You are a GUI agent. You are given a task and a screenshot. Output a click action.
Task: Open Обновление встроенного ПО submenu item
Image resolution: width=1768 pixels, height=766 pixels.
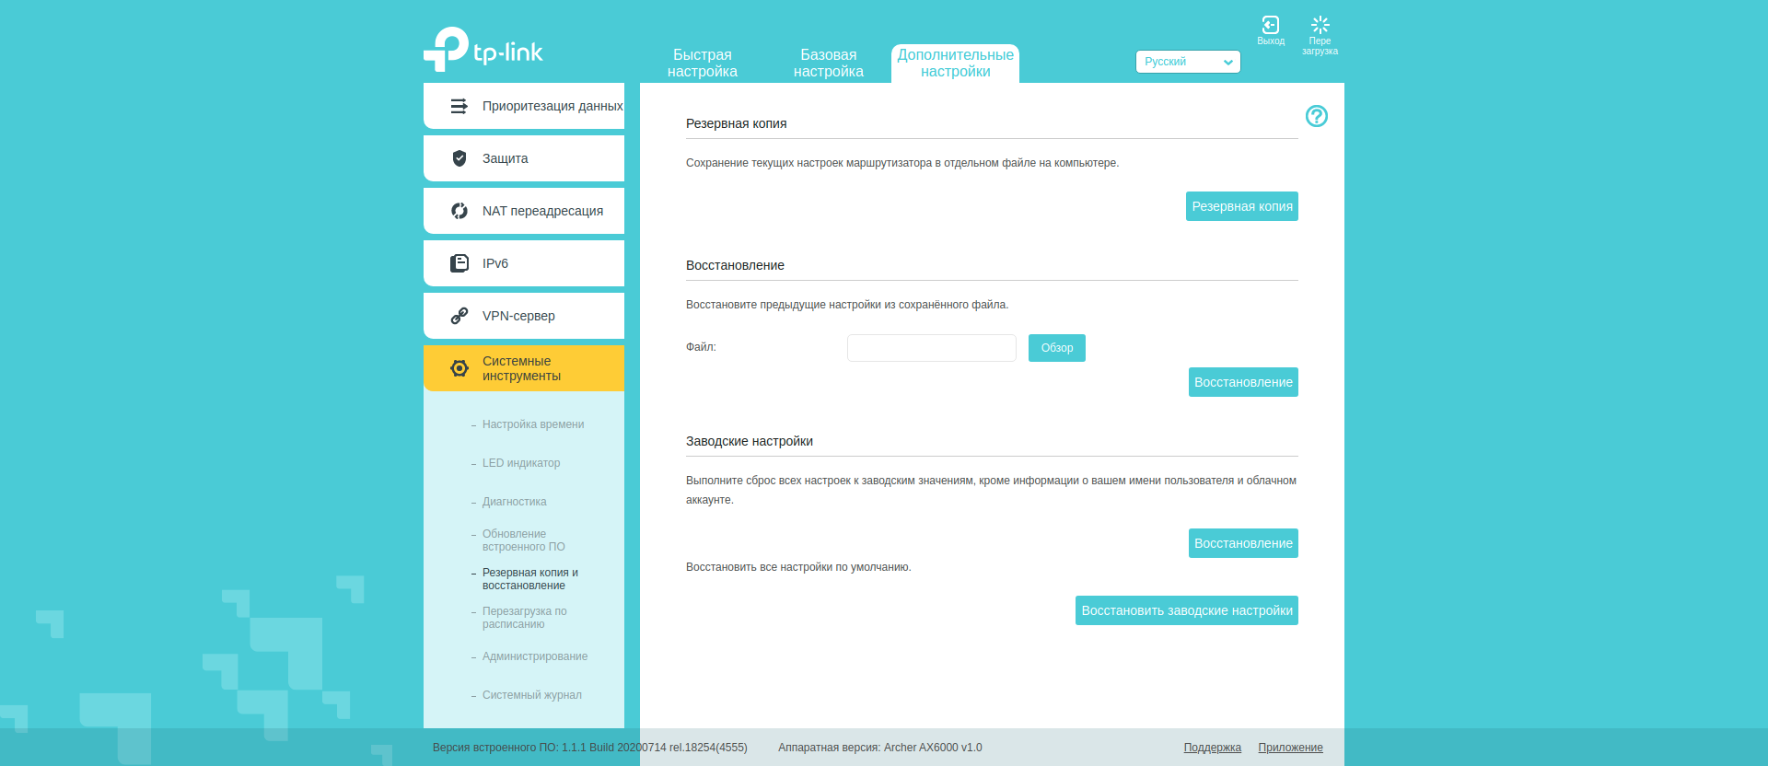tap(523, 540)
